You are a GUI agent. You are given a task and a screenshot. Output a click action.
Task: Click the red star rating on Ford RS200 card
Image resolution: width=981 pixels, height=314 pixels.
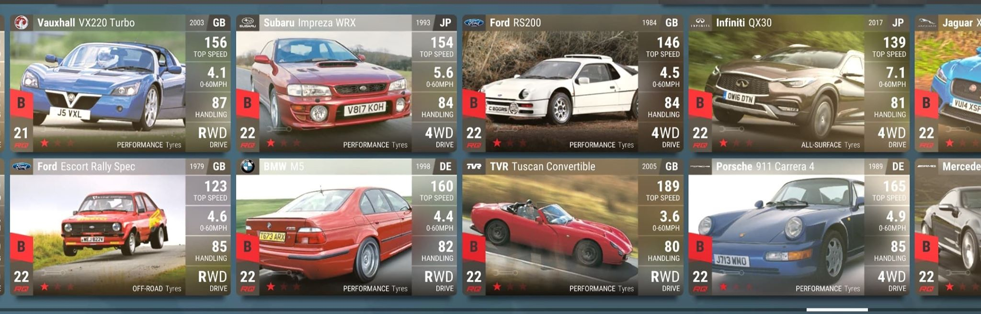click(x=497, y=143)
